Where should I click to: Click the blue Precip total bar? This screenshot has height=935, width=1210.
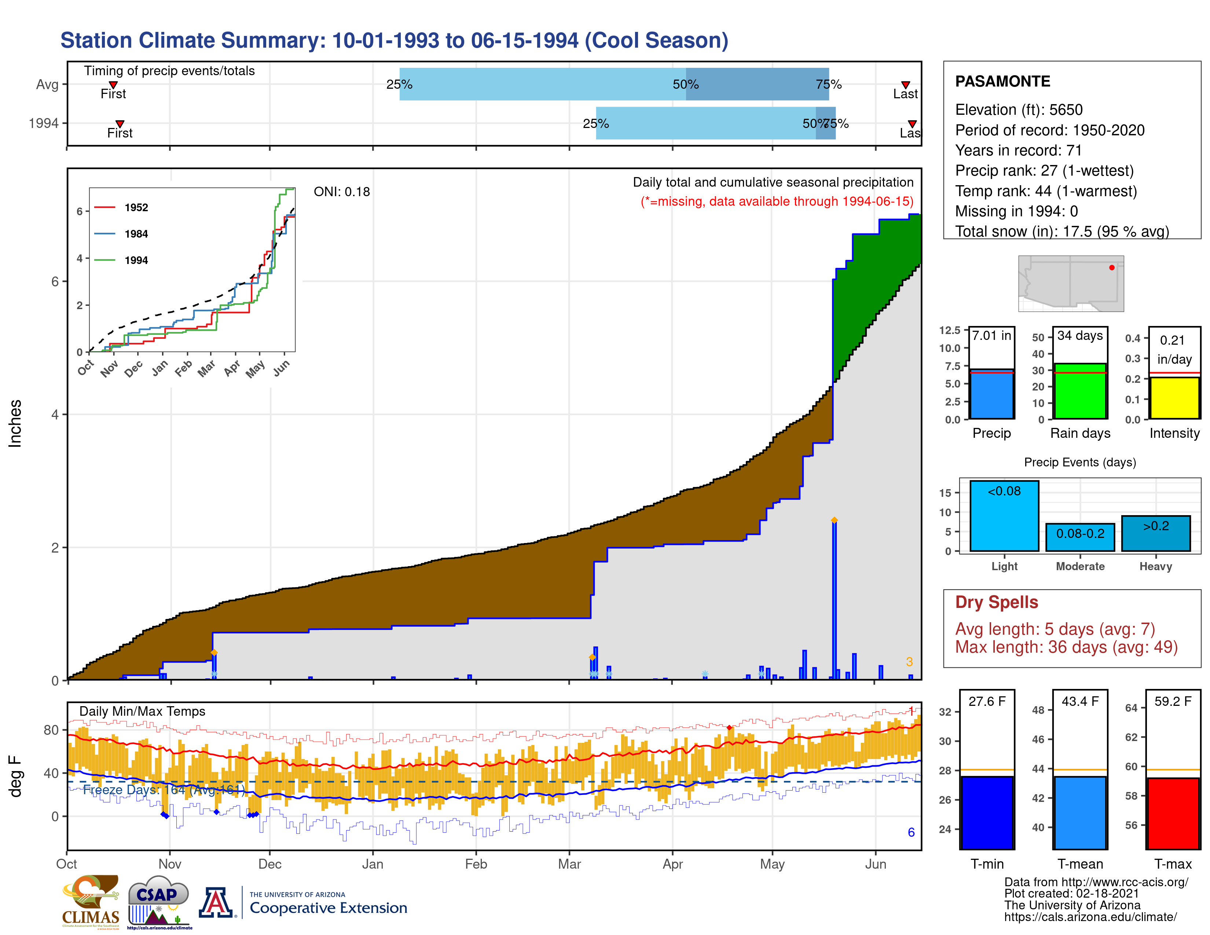[x=992, y=395]
